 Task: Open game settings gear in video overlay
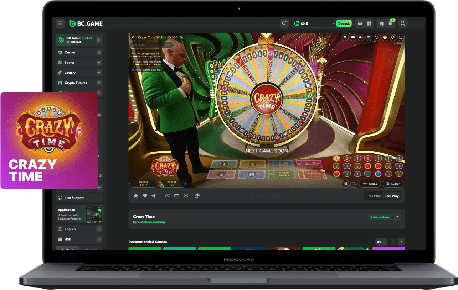click(x=369, y=37)
